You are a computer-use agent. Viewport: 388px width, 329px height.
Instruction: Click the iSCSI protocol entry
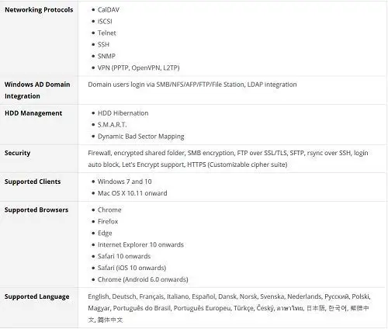click(x=105, y=22)
